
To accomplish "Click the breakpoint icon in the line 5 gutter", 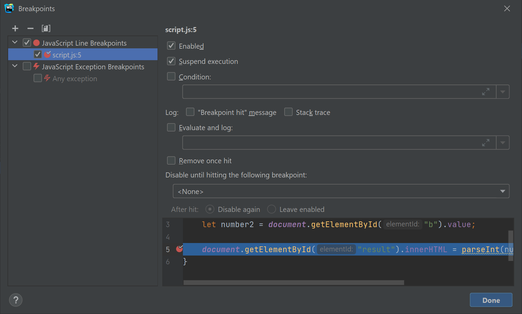I will tap(179, 249).
